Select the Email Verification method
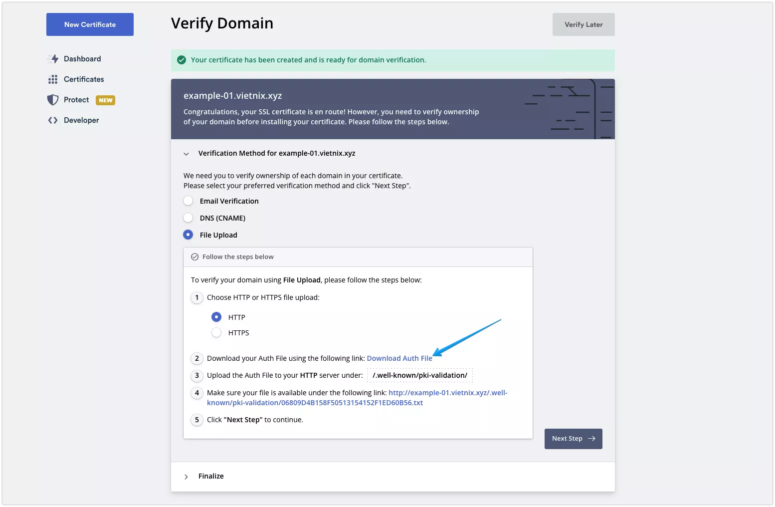 188,201
